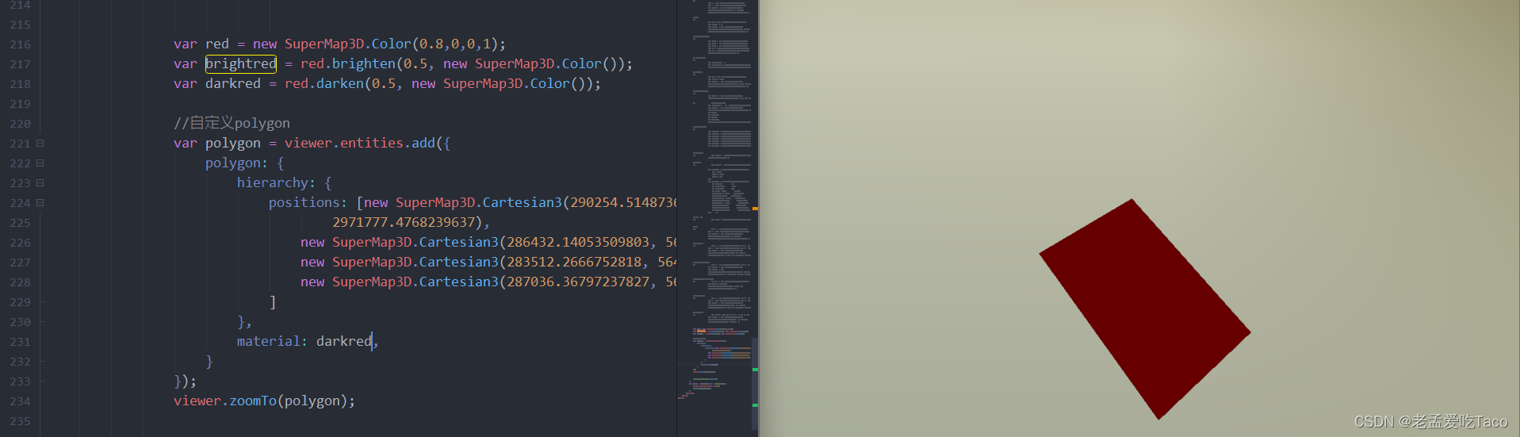Click the darkred variable on line 218
The image size is (1520, 437).
(x=233, y=83)
